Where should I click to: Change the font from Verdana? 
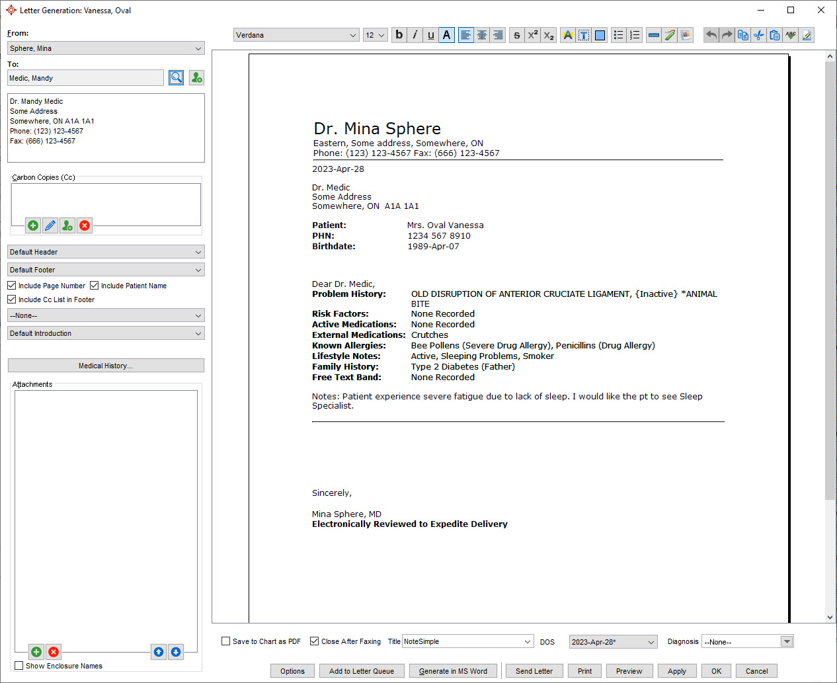(296, 34)
